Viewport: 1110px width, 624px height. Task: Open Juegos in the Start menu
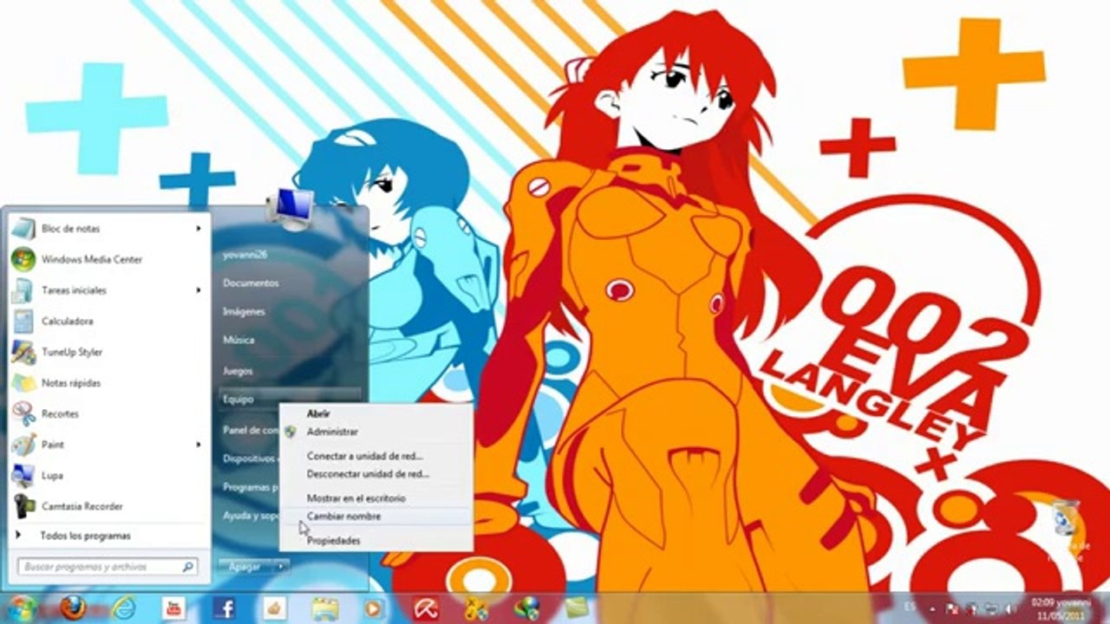(238, 371)
